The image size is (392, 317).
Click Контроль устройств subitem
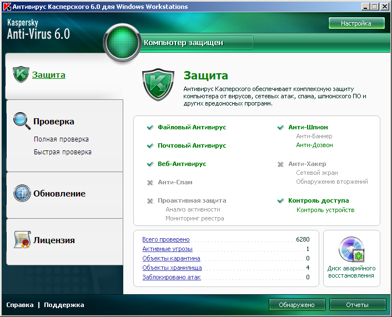[x=325, y=210]
